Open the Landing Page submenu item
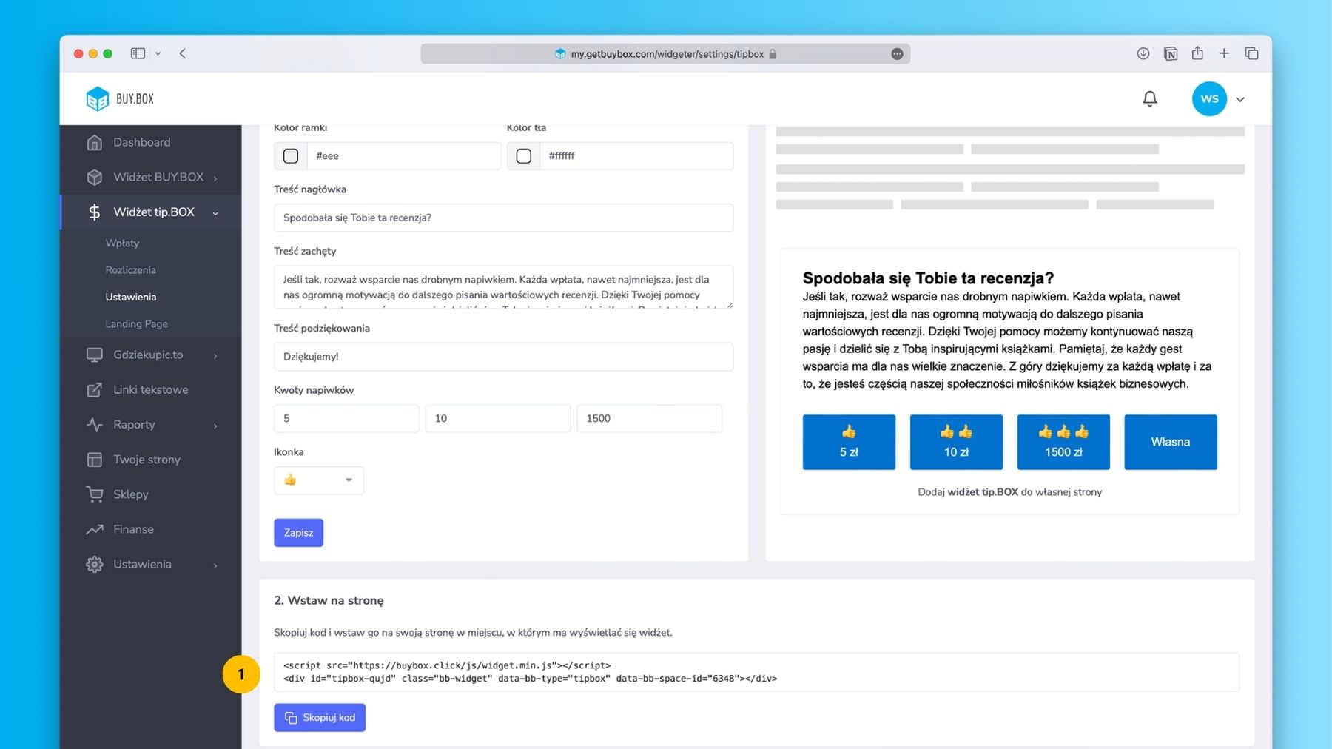This screenshot has width=1332, height=749. [136, 323]
